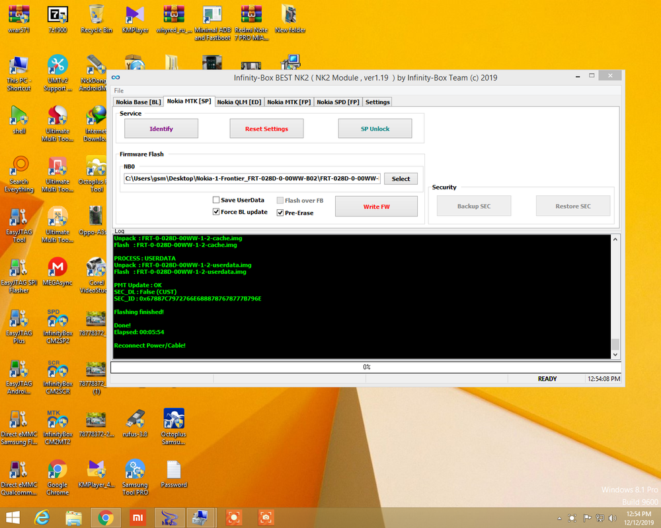Open the Password text file
The image size is (661, 528).
(x=174, y=474)
